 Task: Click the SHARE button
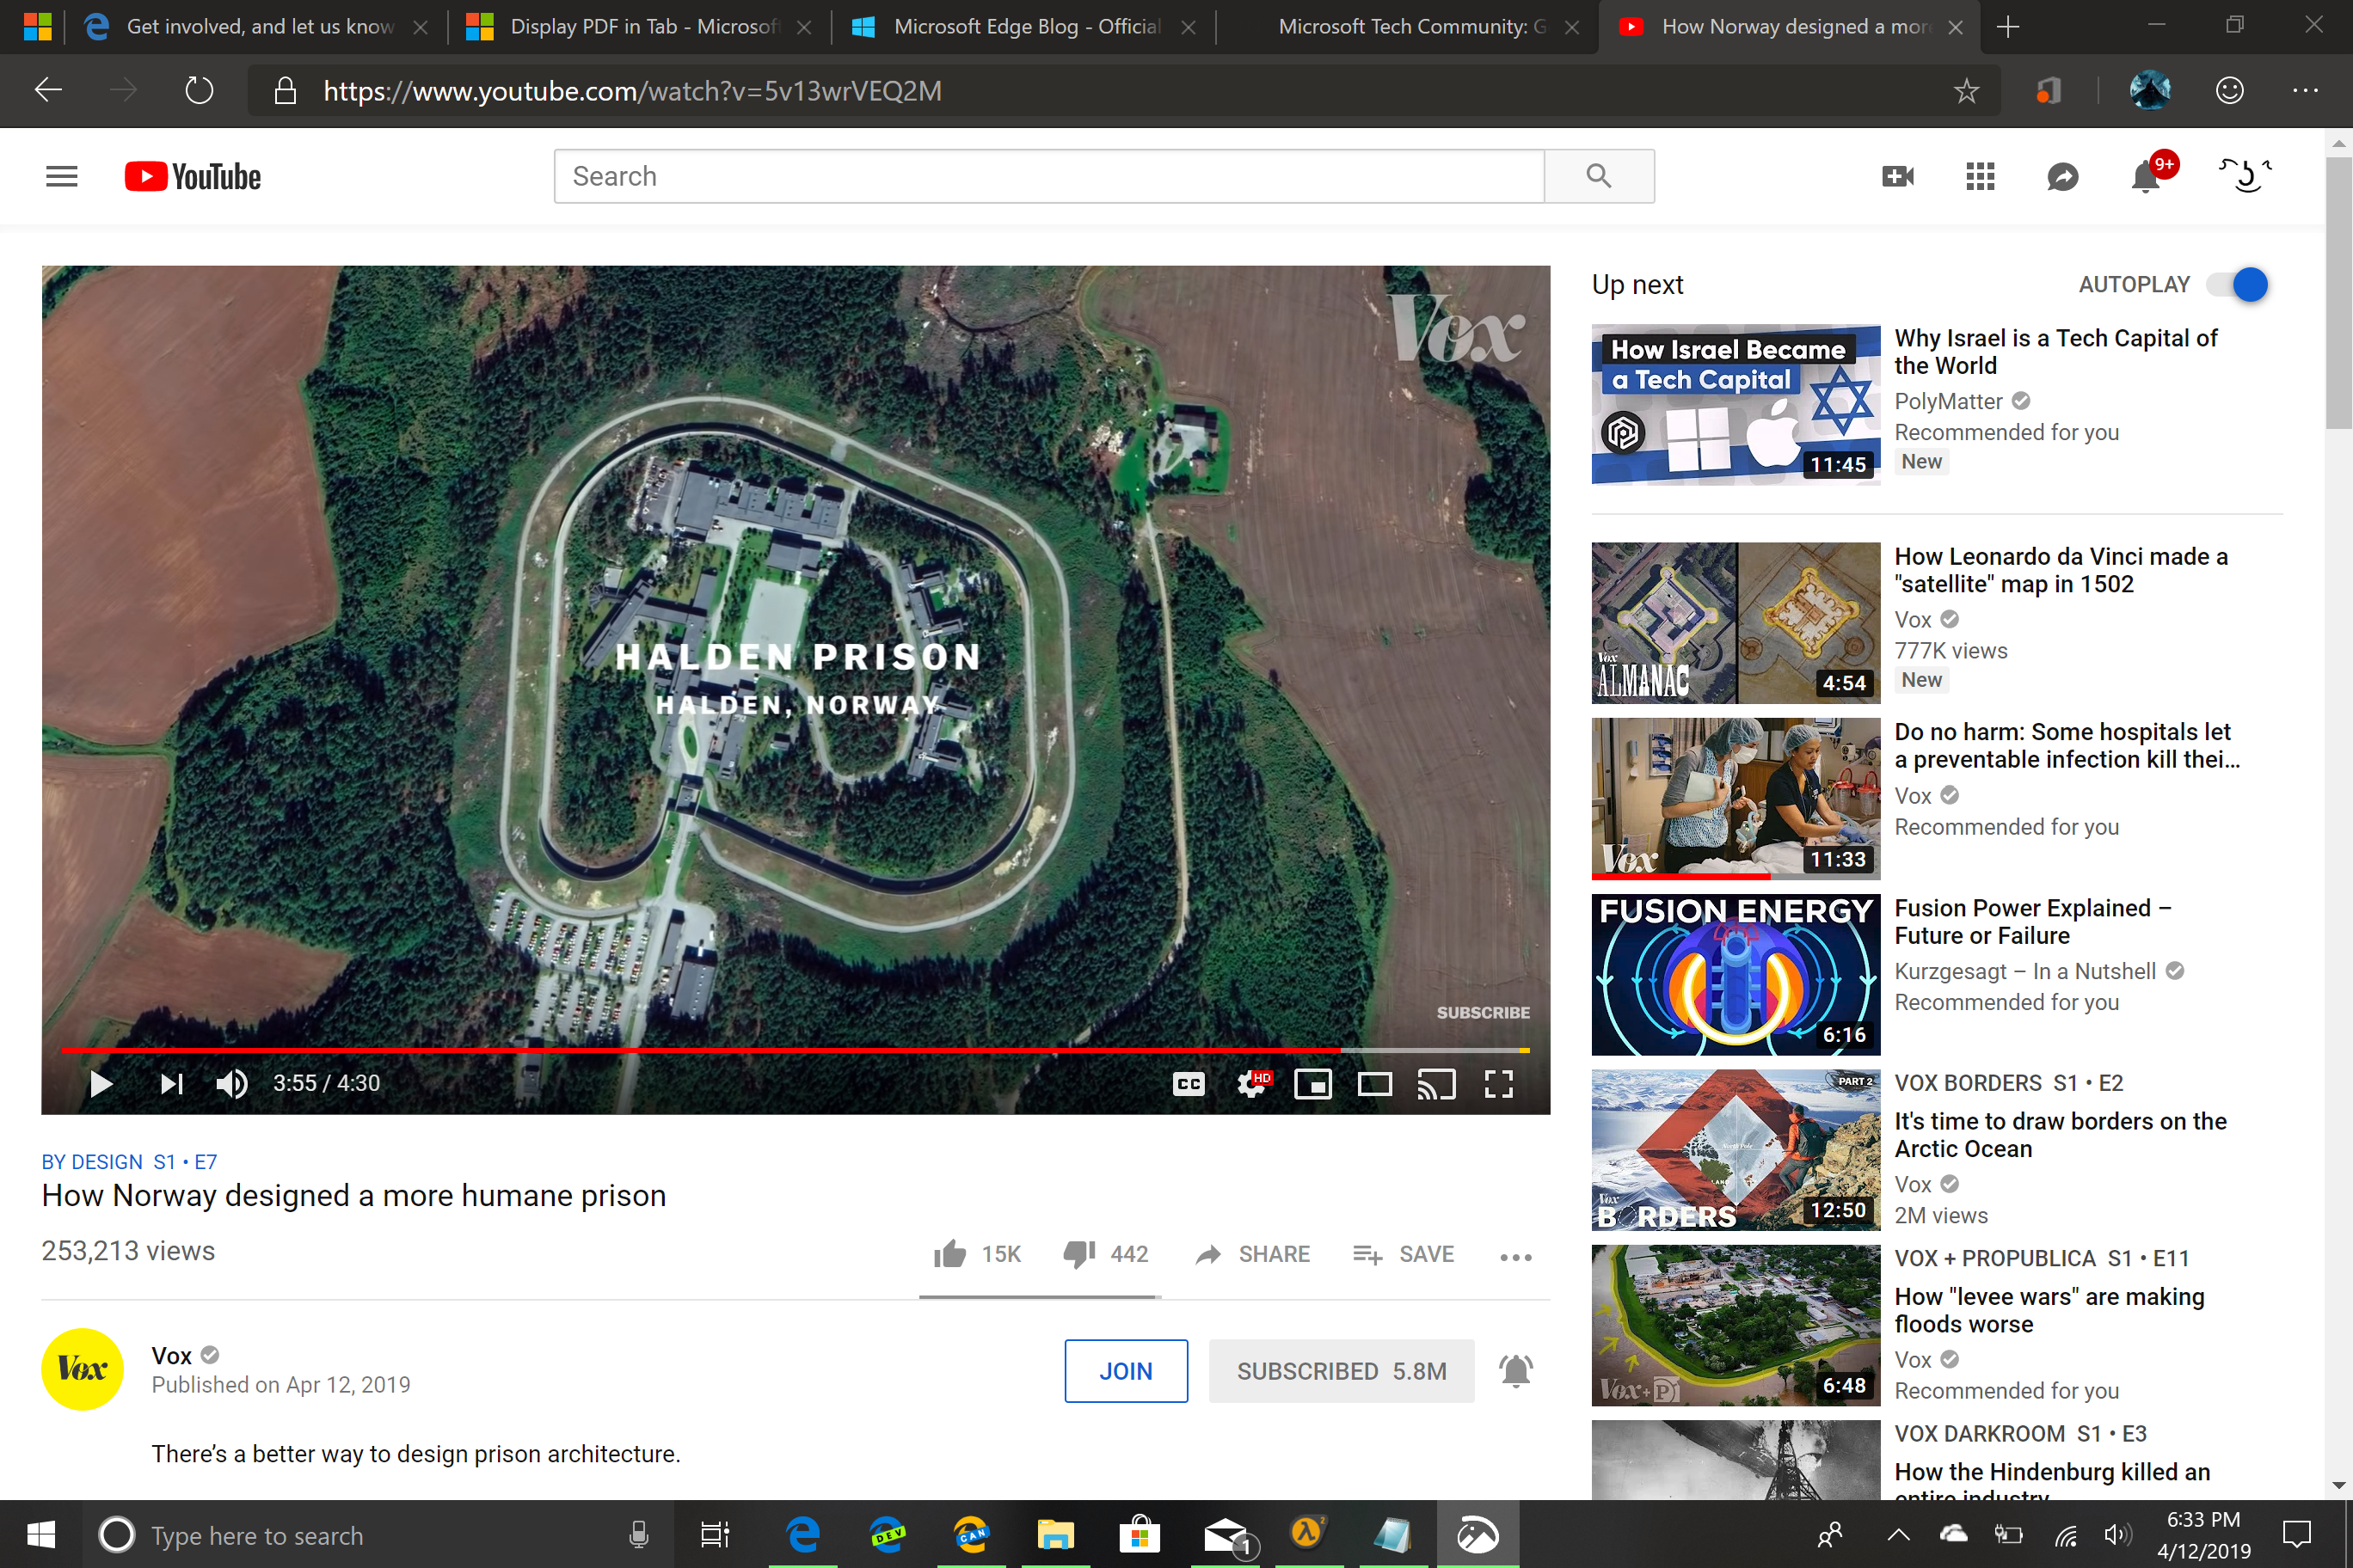1252,1254
